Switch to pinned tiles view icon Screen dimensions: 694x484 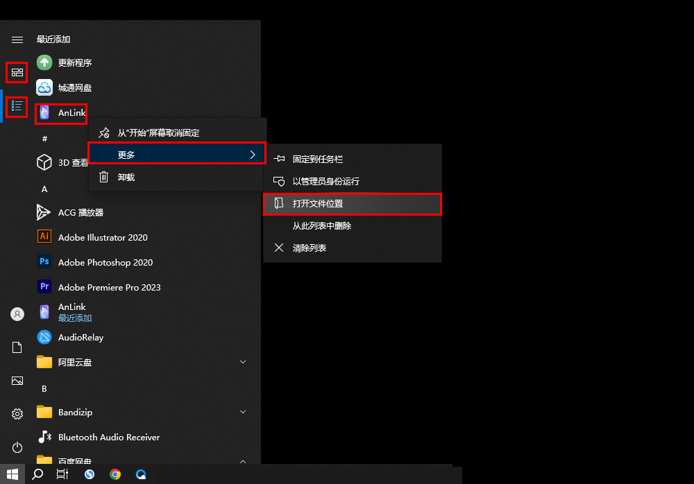point(17,72)
